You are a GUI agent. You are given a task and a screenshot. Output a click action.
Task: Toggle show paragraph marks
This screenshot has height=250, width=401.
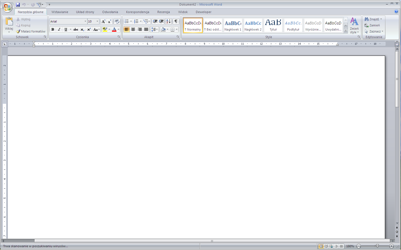(x=176, y=21)
